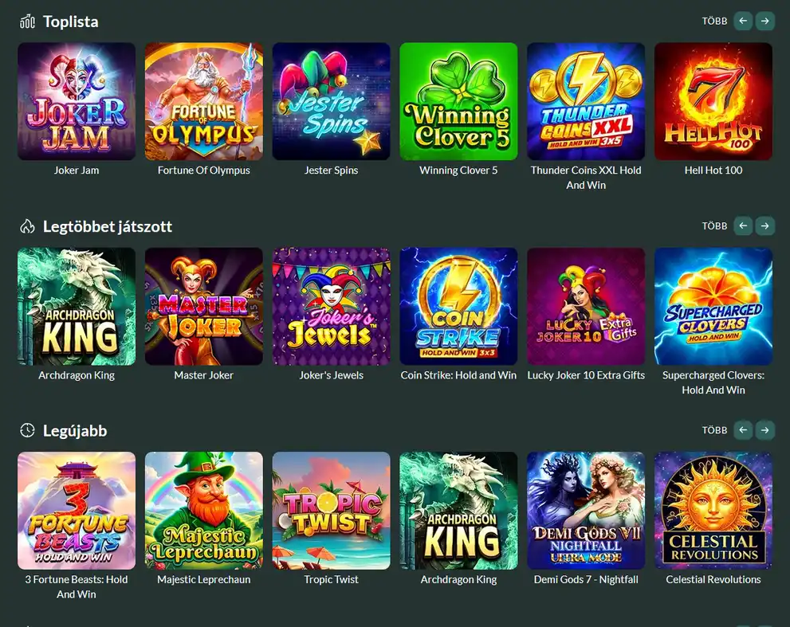Select the Winning Clover 5 game

(x=458, y=101)
